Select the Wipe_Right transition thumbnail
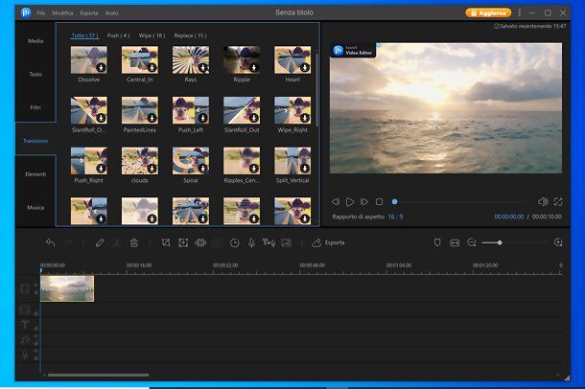This screenshot has width=585, height=389. (292, 110)
